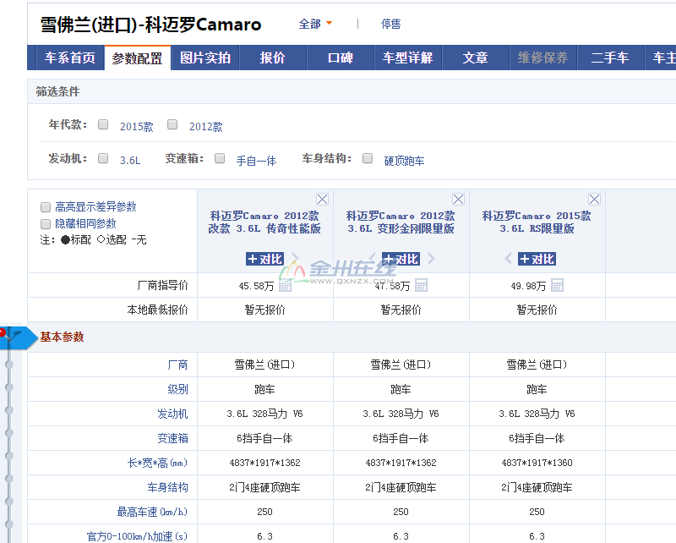Click the 官方0-100km/h加速(s) label

click(137, 536)
